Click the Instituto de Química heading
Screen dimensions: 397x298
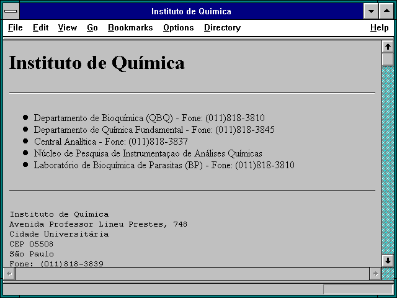pos(97,63)
